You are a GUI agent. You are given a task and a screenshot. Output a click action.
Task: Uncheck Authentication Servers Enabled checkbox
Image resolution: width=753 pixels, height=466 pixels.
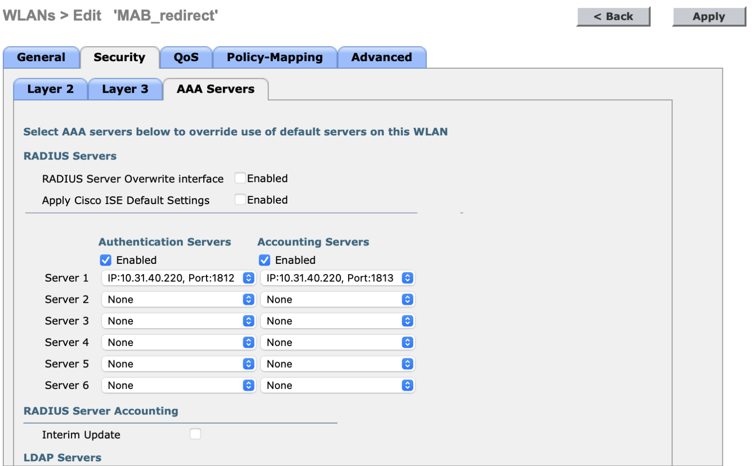tap(106, 260)
